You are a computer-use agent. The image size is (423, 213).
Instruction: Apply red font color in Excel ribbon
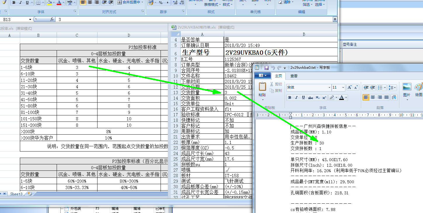tap(59, 3)
